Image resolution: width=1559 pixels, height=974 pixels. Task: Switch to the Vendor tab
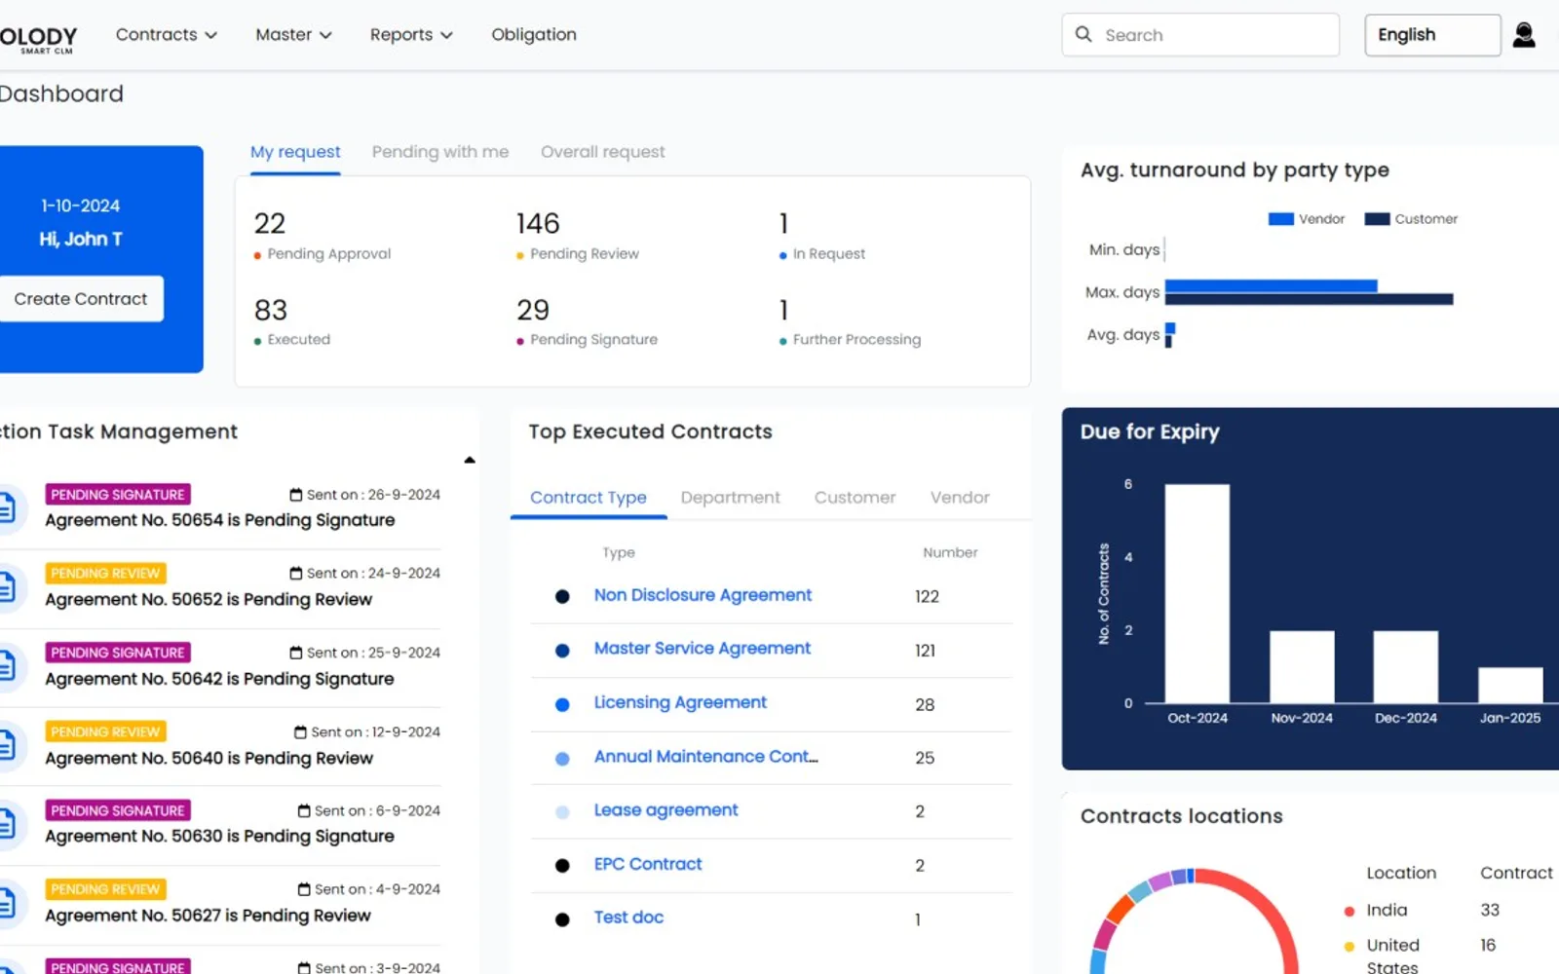(x=960, y=498)
